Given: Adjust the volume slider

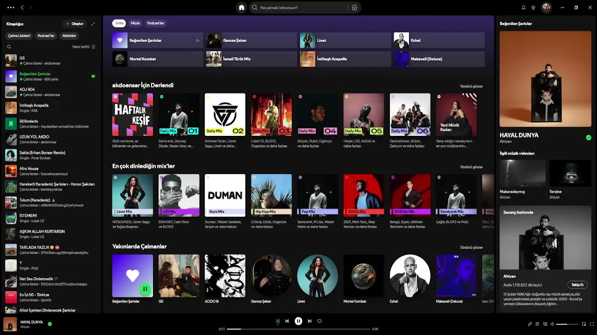Looking at the screenshot, I should (567, 324).
